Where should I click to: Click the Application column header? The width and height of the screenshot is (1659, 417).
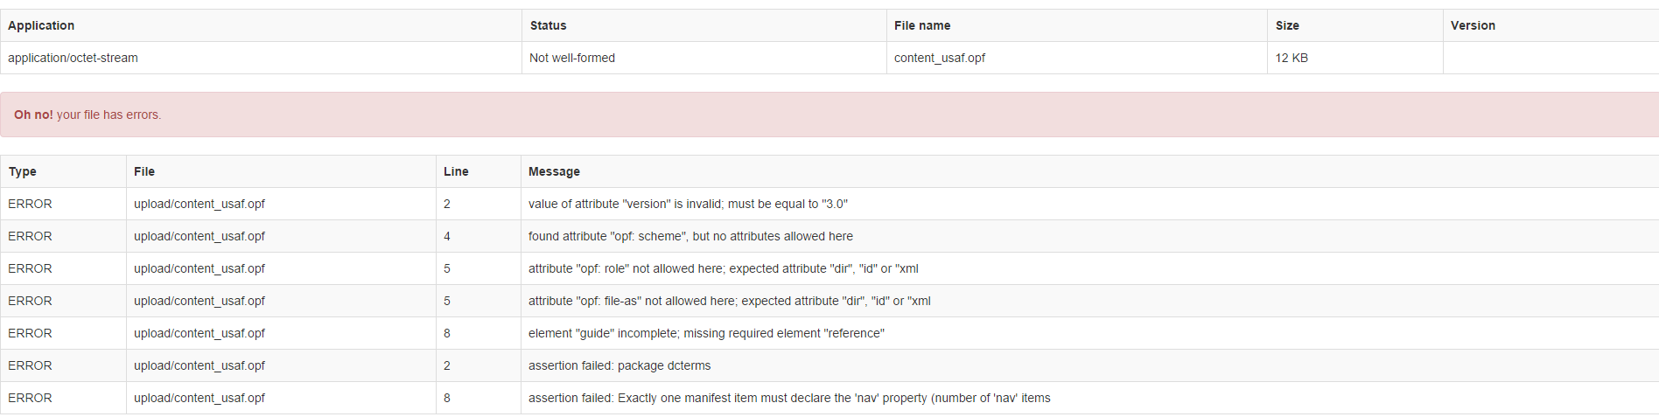[41, 25]
